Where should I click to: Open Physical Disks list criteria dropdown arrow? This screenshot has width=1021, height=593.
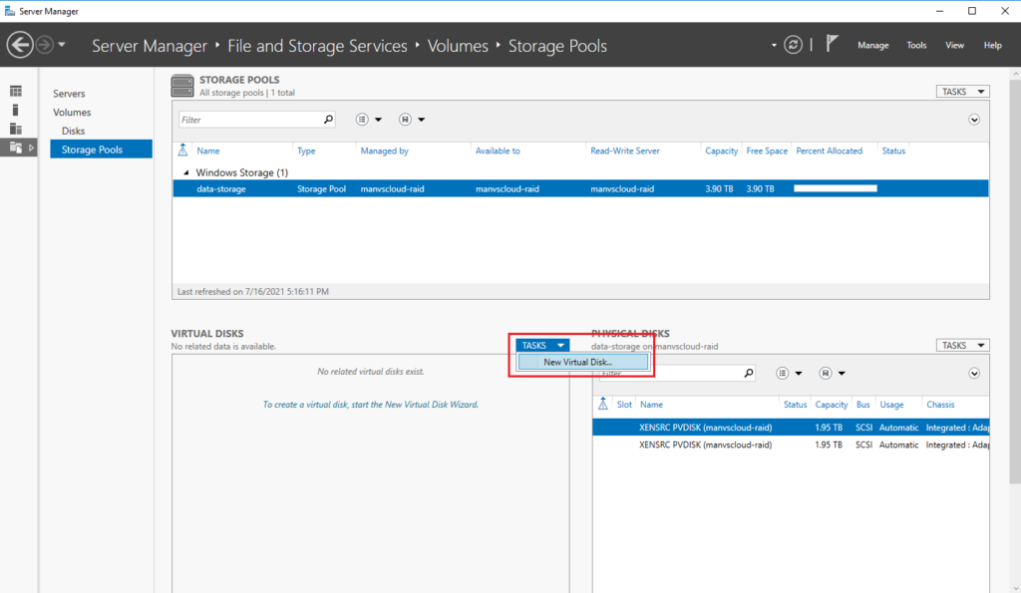tap(799, 374)
